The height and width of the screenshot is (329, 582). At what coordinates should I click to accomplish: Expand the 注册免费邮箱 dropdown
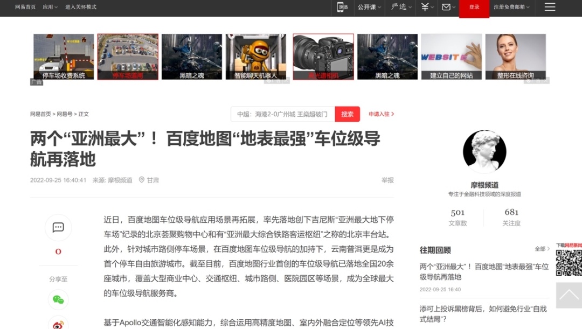point(511,7)
